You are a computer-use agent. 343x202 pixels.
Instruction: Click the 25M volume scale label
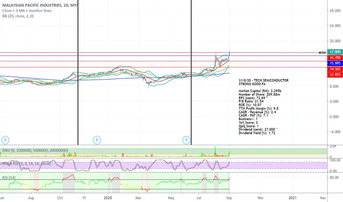333,146
